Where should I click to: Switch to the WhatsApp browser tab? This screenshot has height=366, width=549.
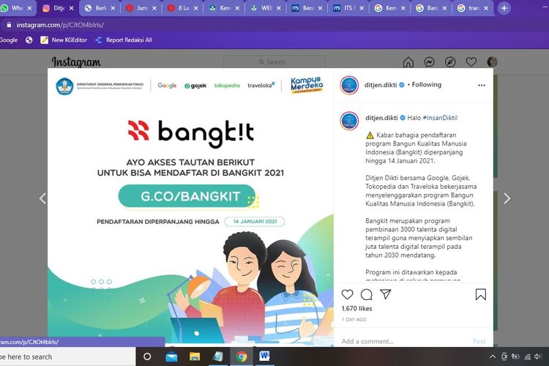coord(17,8)
